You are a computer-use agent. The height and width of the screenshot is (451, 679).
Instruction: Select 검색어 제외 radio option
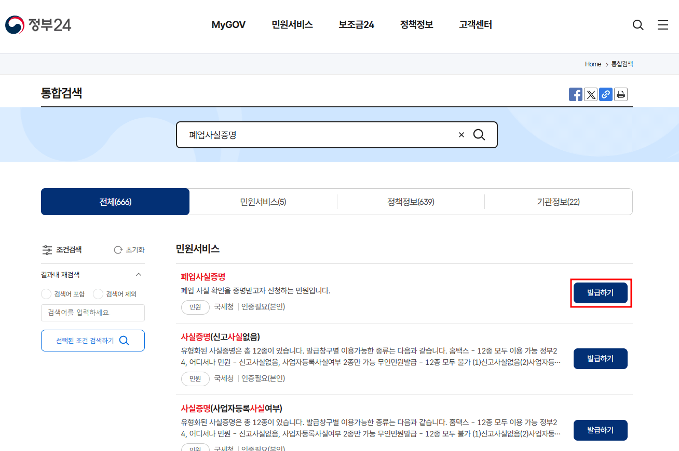[98, 294]
